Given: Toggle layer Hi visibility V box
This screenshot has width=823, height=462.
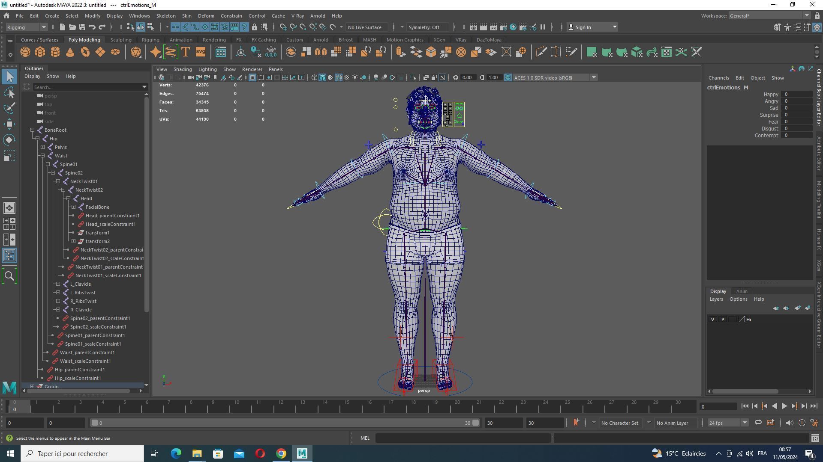Looking at the screenshot, I should click(x=713, y=320).
